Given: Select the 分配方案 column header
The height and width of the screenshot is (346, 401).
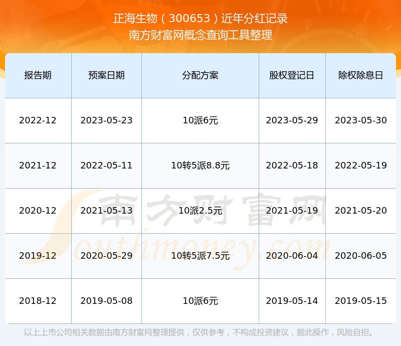Looking at the screenshot, I should (x=200, y=75).
